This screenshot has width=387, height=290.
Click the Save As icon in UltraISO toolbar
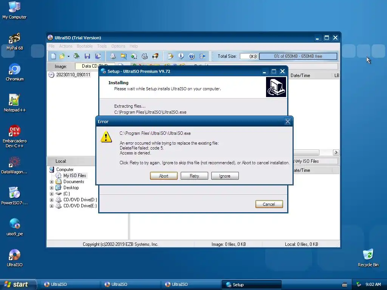pyautogui.click(x=98, y=56)
